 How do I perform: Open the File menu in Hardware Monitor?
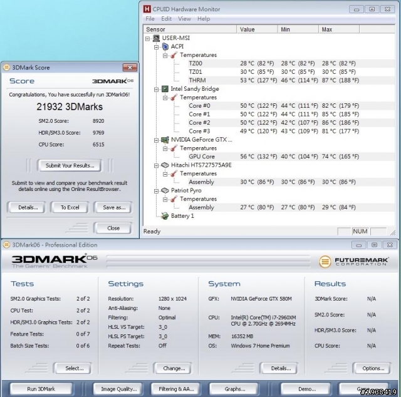(150, 19)
